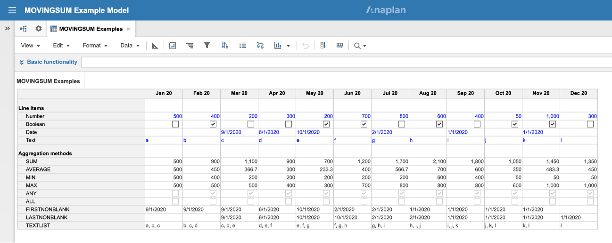Expand the left sidebar with double chevron
The height and width of the screenshot is (243, 612).
tap(7, 29)
